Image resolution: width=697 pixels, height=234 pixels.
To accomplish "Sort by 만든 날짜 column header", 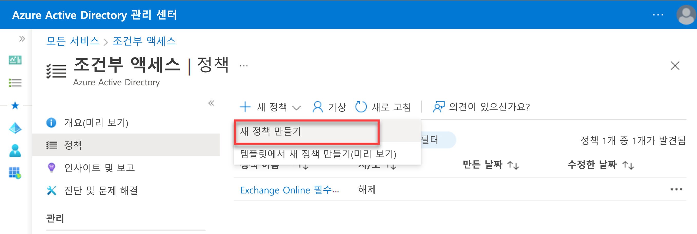I will tap(490, 165).
